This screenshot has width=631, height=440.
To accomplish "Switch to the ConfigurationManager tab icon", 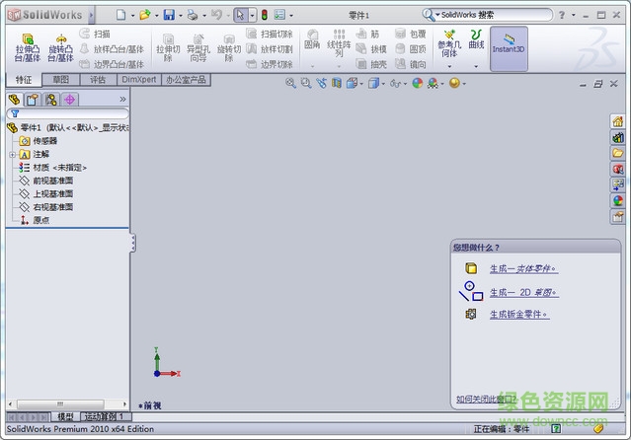I will (x=50, y=100).
